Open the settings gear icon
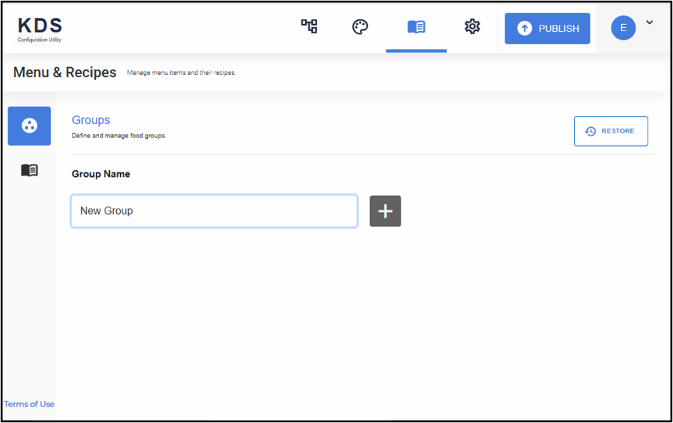 tap(472, 27)
